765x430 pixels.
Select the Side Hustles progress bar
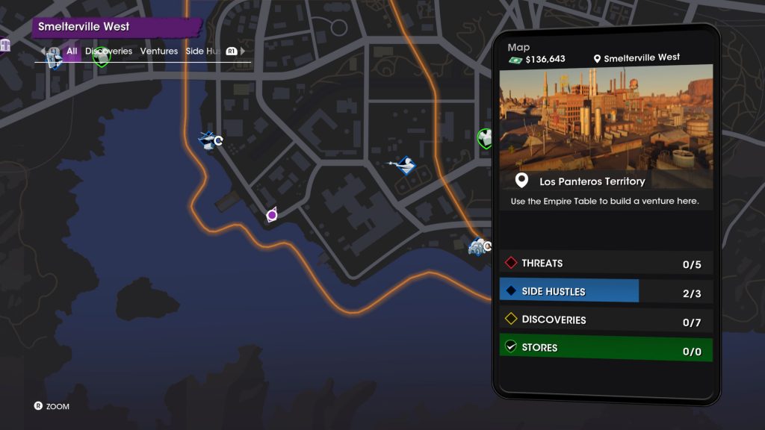point(606,290)
